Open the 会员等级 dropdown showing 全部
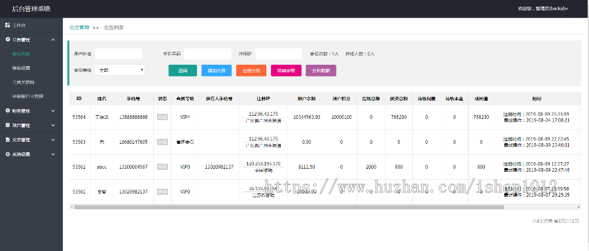Screen dimensions: 589x251 click(120, 70)
